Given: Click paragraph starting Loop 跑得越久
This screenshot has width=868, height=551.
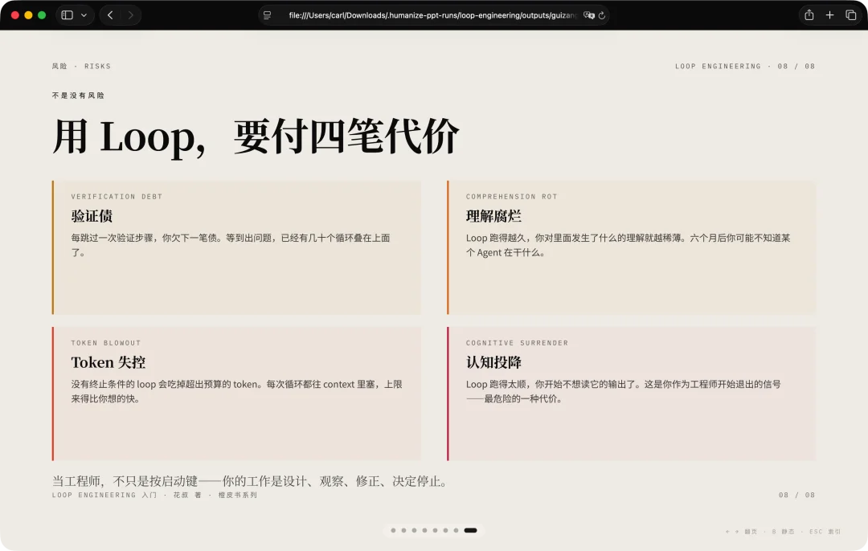Looking at the screenshot, I should (x=628, y=245).
